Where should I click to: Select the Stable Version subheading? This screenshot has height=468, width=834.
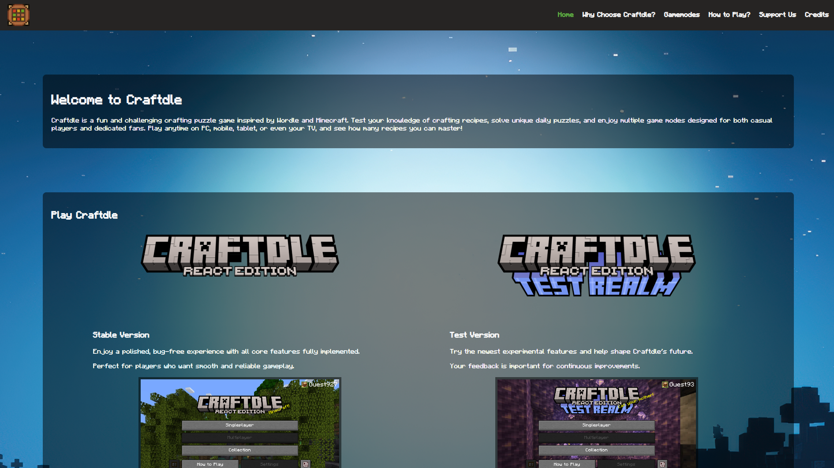[x=121, y=335]
